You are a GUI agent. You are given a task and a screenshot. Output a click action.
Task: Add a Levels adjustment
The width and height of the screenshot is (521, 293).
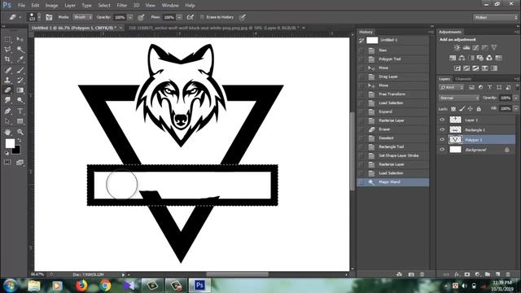[466, 47]
